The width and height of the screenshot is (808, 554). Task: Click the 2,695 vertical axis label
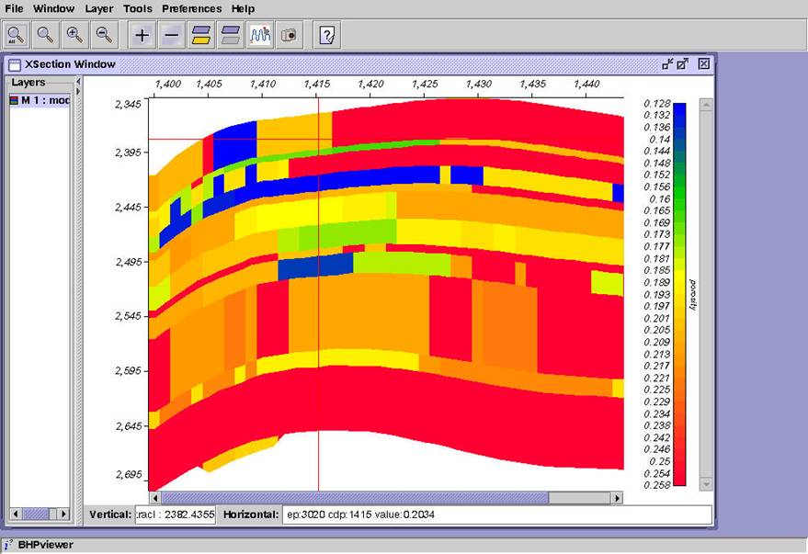click(128, 475)
